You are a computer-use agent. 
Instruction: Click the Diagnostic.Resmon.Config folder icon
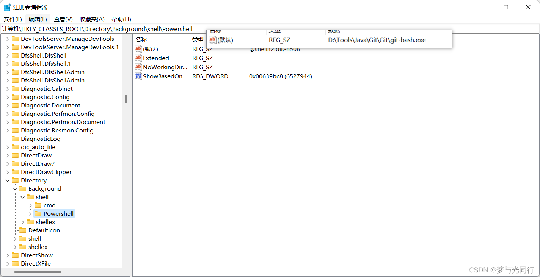coord(15,130)
